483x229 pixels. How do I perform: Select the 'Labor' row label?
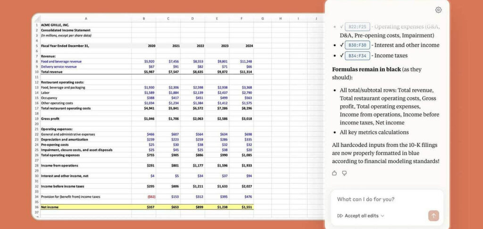pyautogui.click(x=45, y=93)
